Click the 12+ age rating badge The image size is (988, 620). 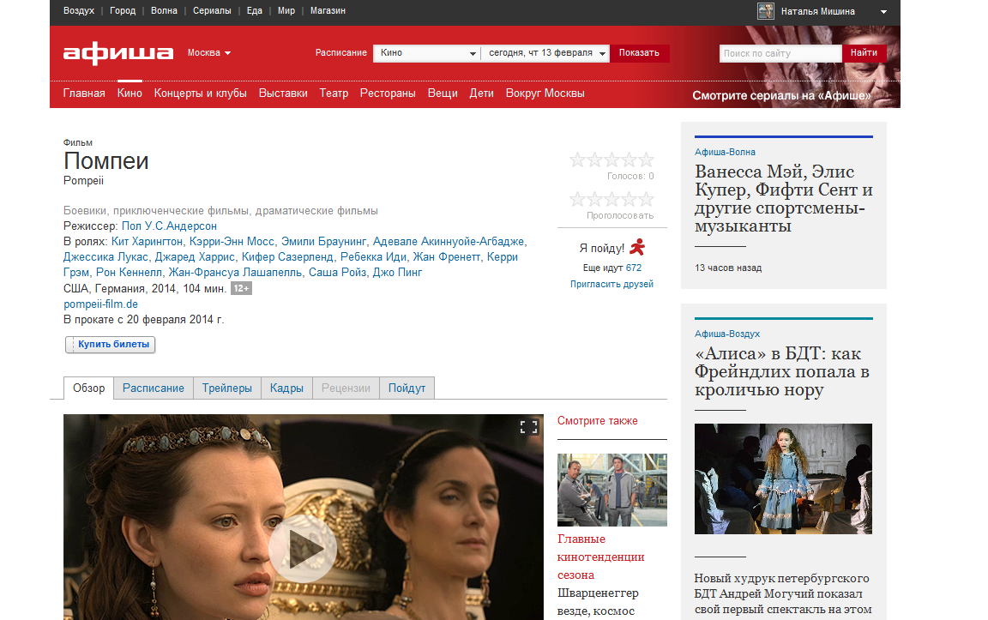241,289
